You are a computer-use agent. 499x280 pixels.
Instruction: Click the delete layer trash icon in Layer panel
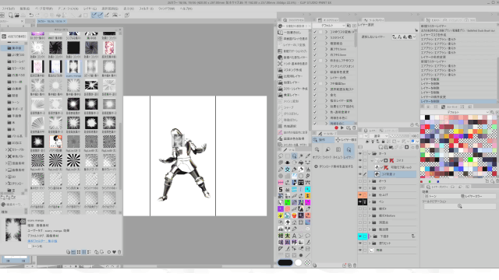[416, 147]
